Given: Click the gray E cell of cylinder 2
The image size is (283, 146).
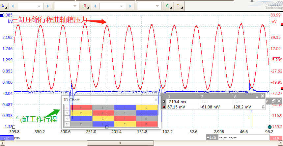Looking at the screenshot, I should [x=81, y=124].
